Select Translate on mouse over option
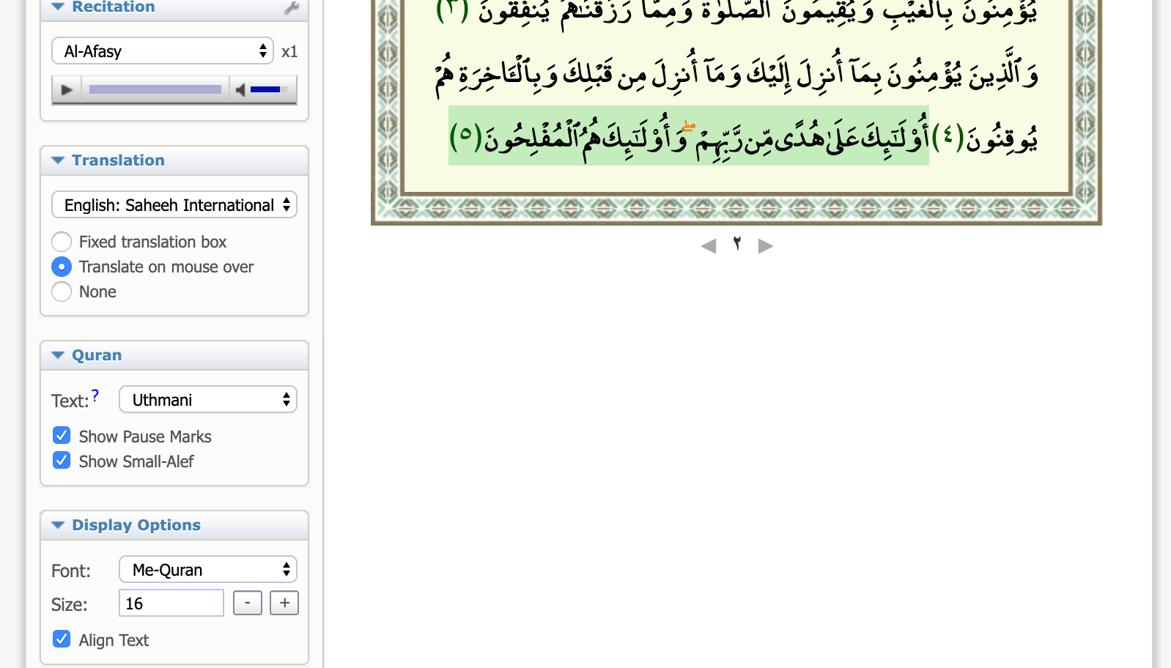This screenshot has height=668, width=1171. [x=62, y=267]
